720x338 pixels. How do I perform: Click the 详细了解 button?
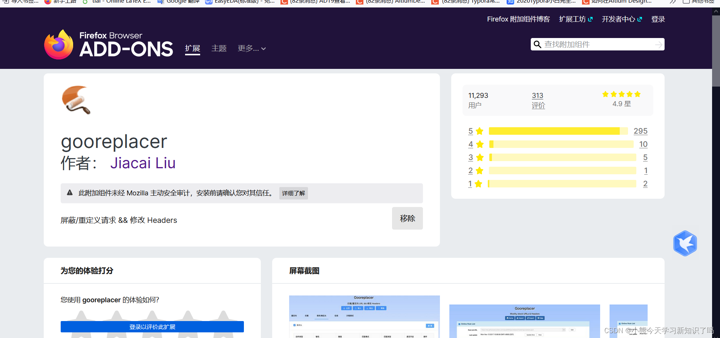tap(294, 193)
